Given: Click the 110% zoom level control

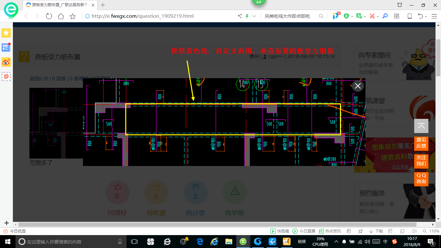Looking at the screenshot, I should click(431, 231).
